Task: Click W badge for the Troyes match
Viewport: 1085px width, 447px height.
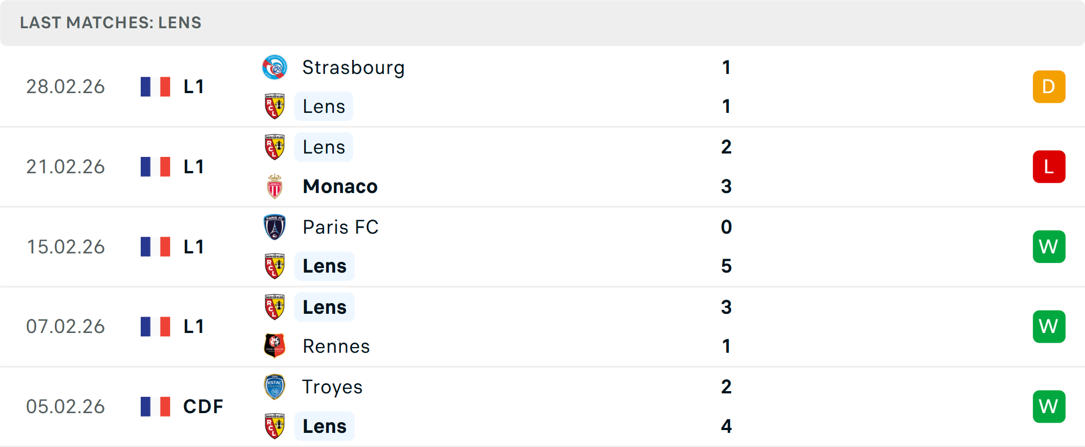Action: 1049,406
